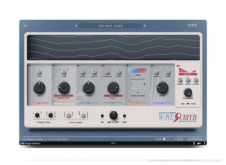Click the wave visualizer display
This screenshot has width=226, height=165.
click(x=113, y=47)
